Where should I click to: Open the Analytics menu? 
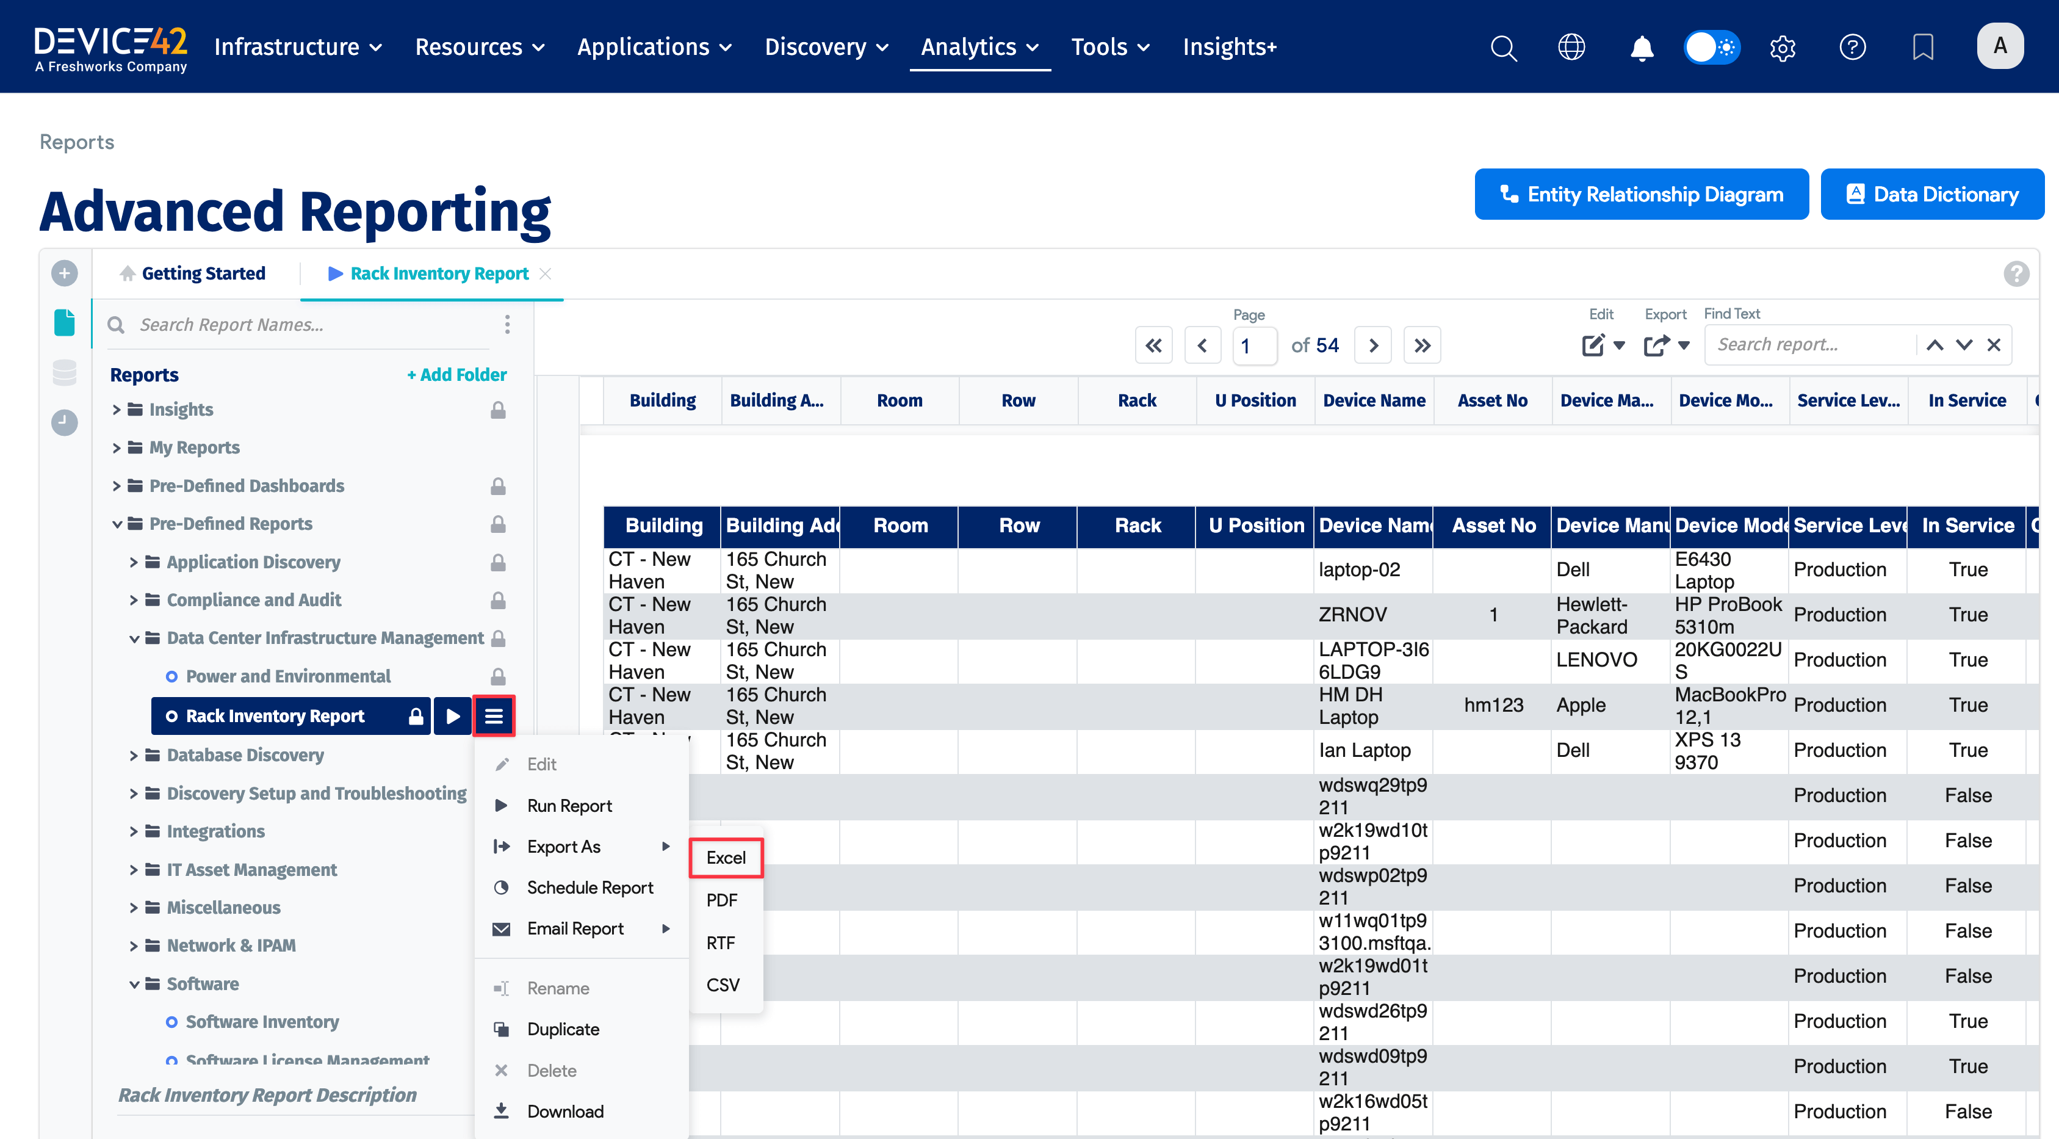tap(980, 47)
